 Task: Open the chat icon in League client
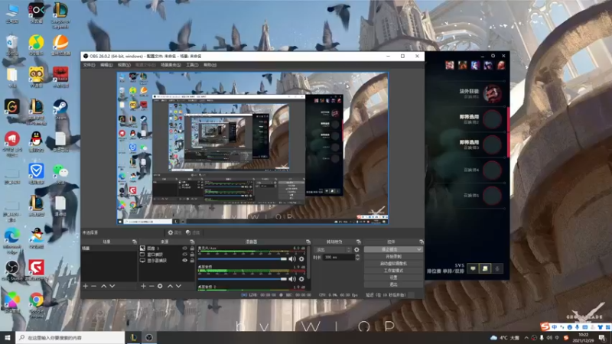tap(473, 268)
